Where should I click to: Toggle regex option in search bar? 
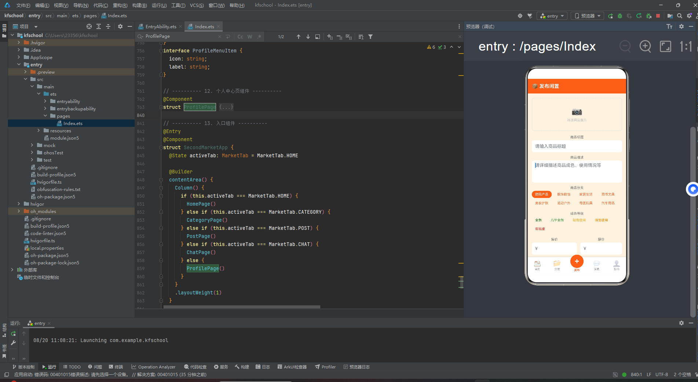pos(259,37)
